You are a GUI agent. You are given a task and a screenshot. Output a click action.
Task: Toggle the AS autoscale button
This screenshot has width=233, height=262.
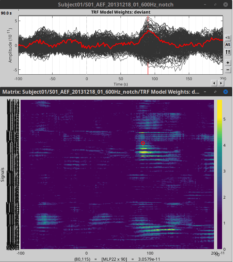228,45
